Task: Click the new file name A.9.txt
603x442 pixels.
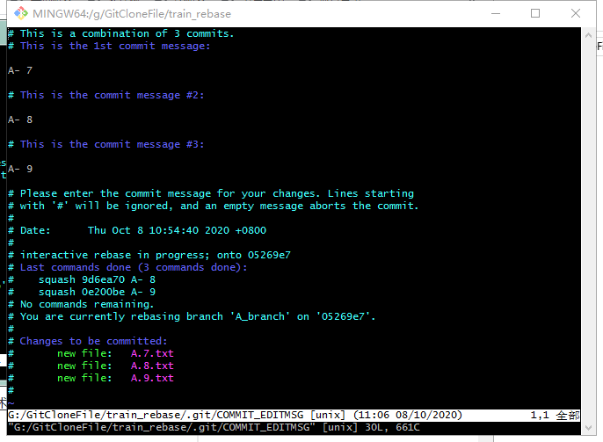Action: [152, 378]
